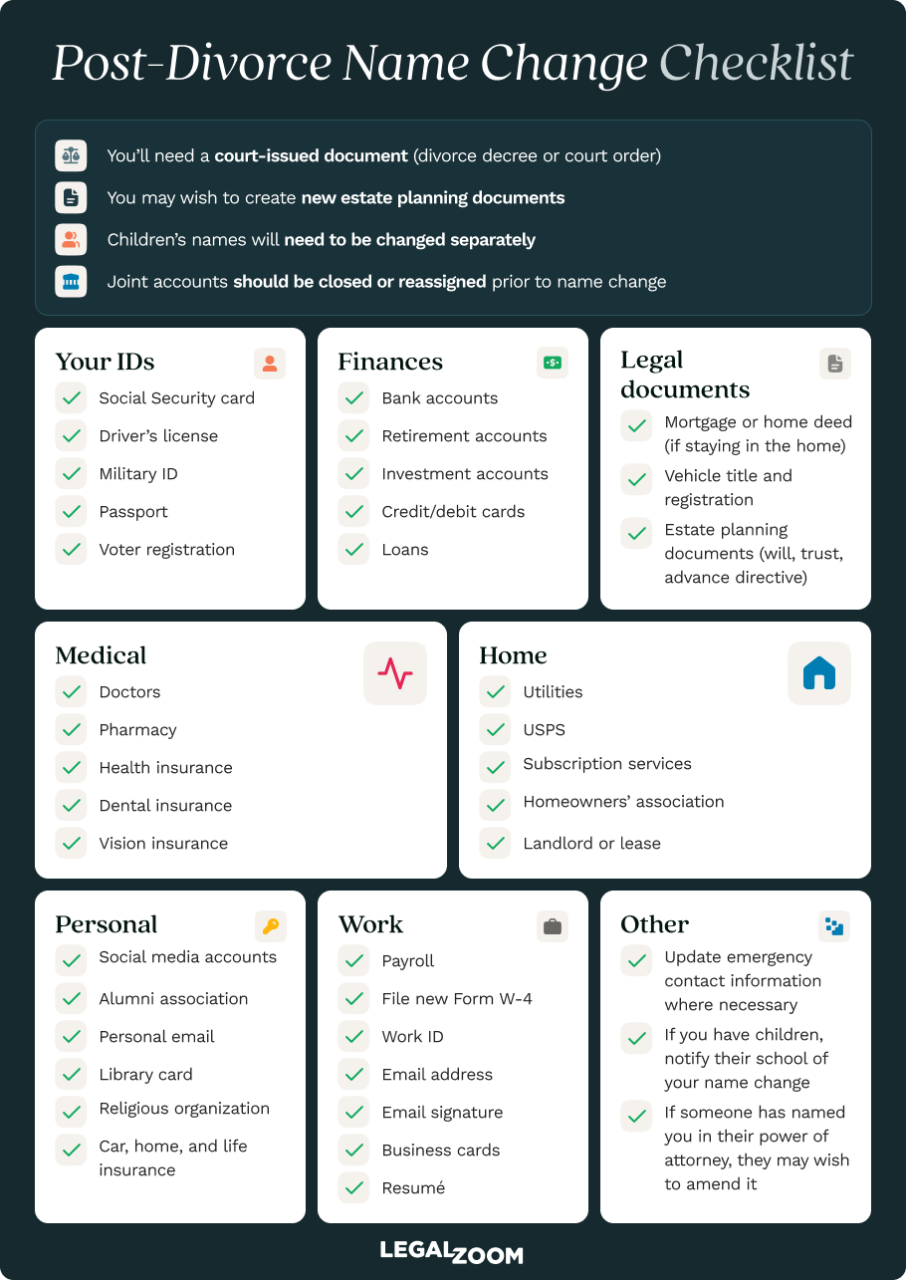Click the Legal documents page icon
This screenshot has height=1280, width=906.
click(835, 364)
